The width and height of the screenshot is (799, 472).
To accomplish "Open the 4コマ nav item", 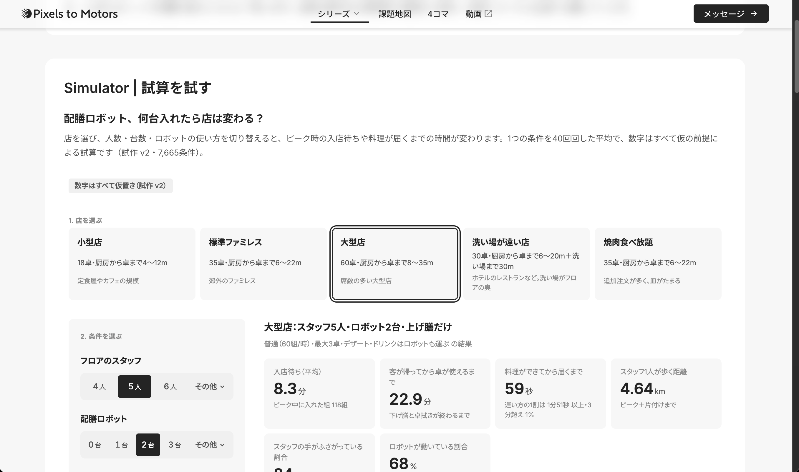I will click(438, 14).
